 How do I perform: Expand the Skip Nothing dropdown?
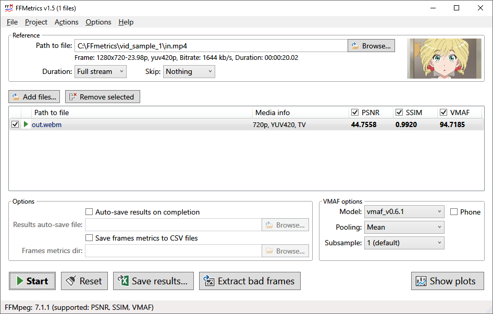[x=189, y=71]
